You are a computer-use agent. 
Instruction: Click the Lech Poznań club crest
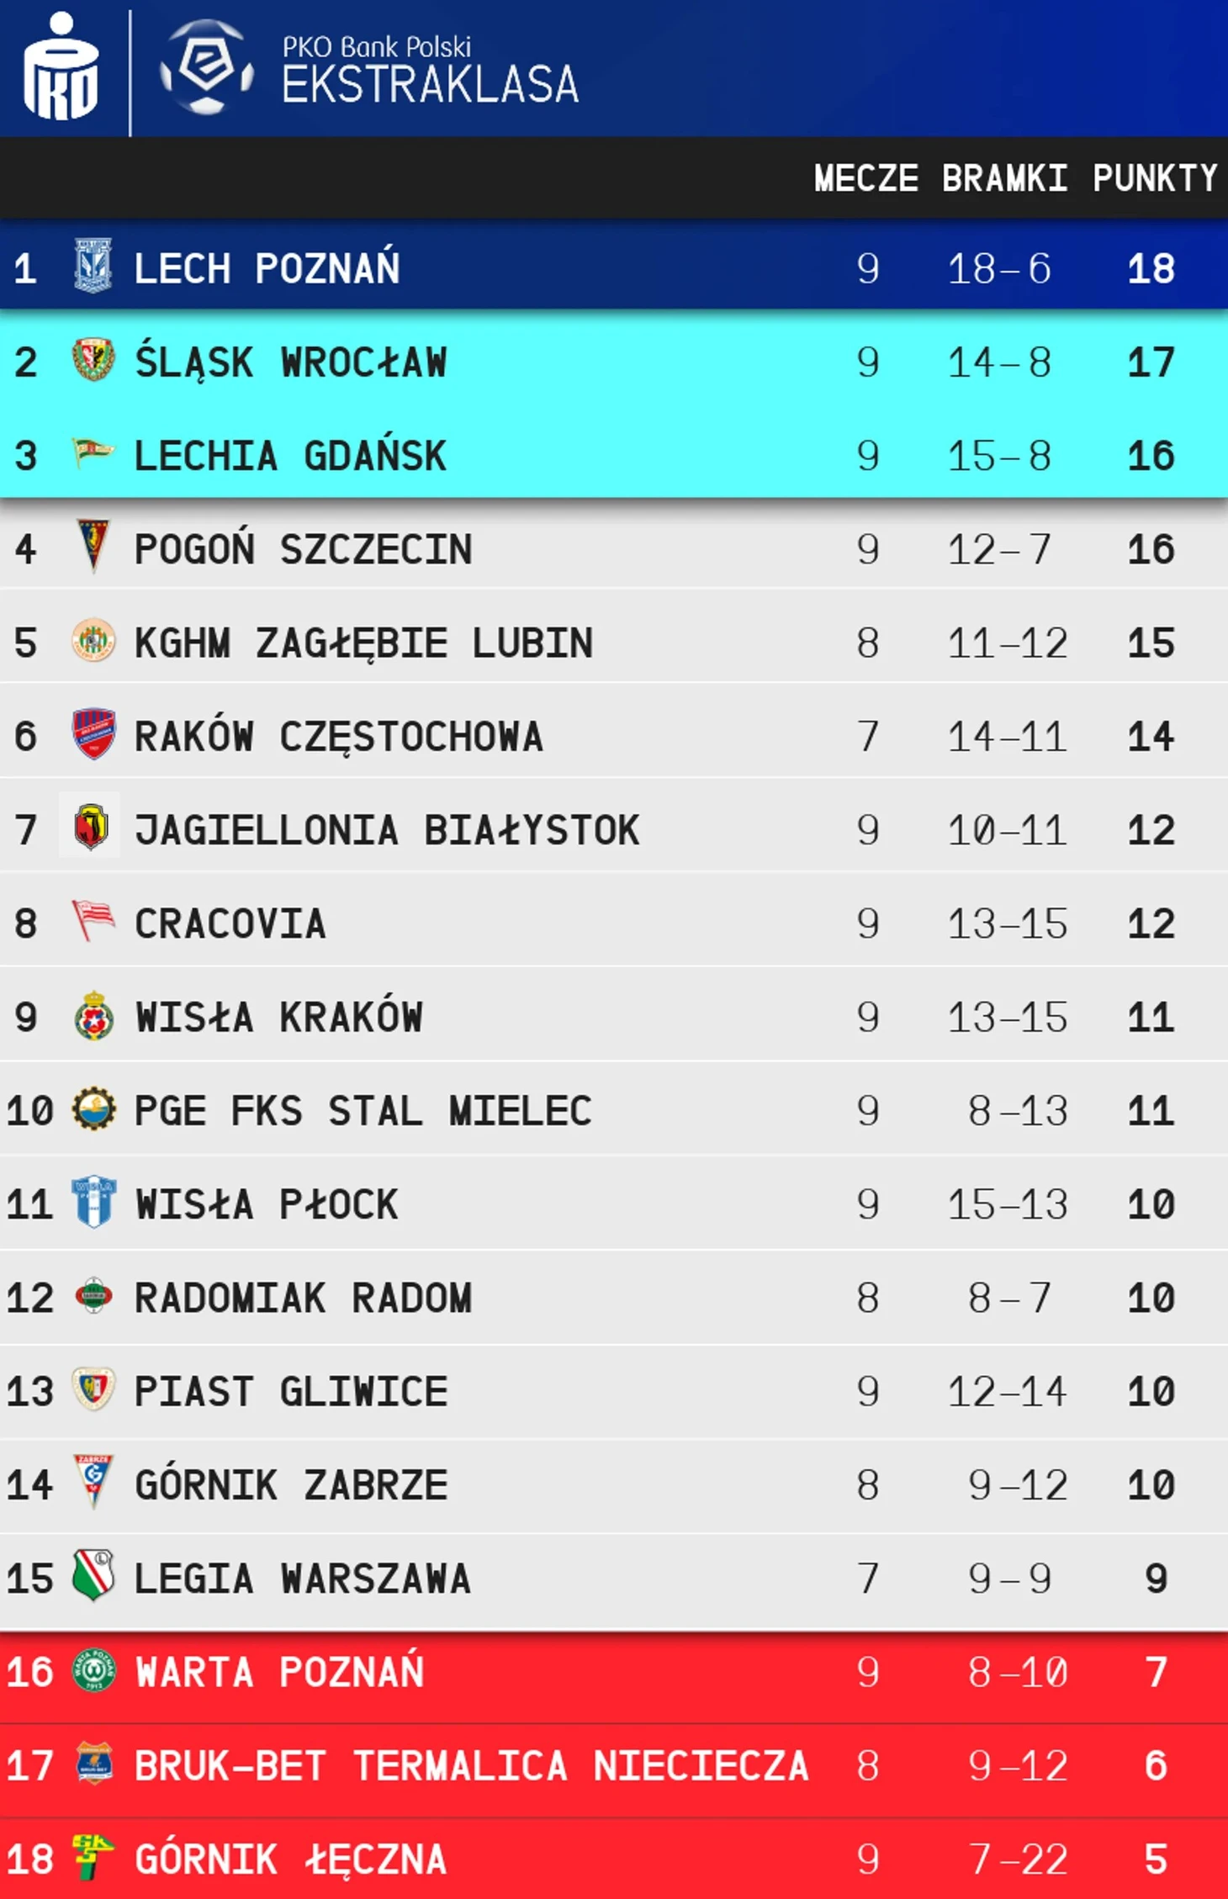[x=93, y=267]
